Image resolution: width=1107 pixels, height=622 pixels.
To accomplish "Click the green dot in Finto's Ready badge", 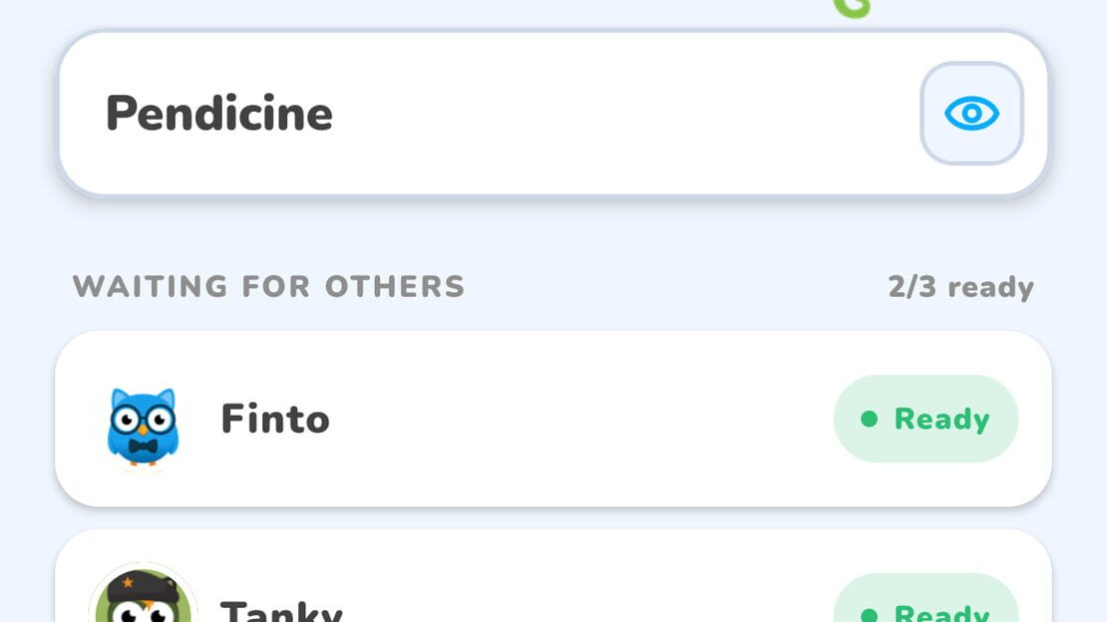I will [869, 420].
